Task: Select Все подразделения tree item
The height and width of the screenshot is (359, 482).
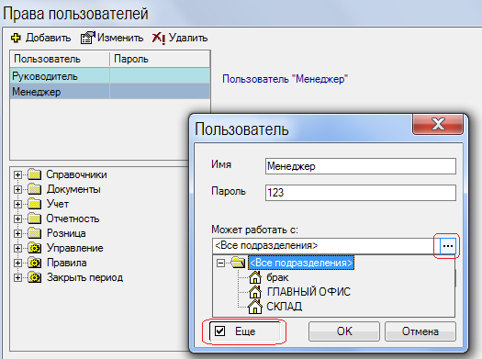Action: [x=301, y=263]
